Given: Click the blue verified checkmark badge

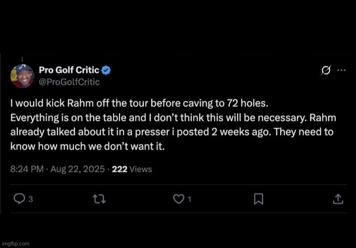Looking at the screenshot, I should click(106, 70).
